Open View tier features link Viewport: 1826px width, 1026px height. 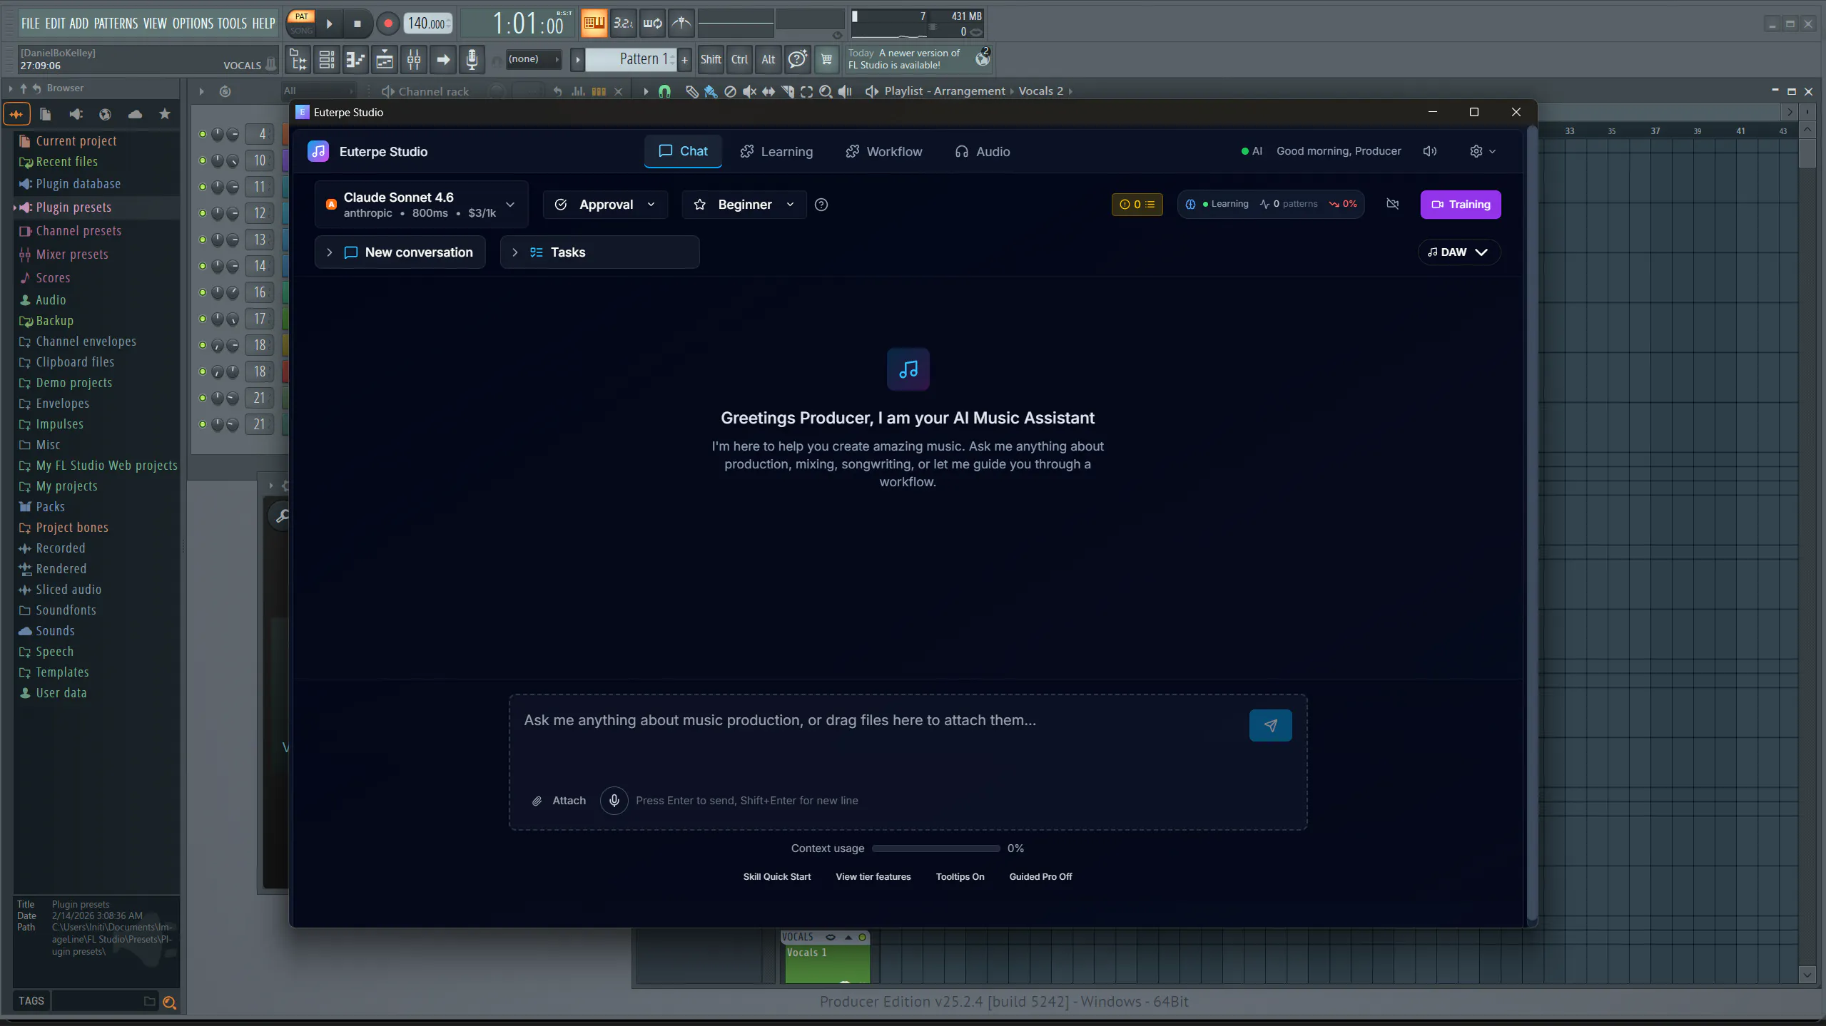click(873, 877)
